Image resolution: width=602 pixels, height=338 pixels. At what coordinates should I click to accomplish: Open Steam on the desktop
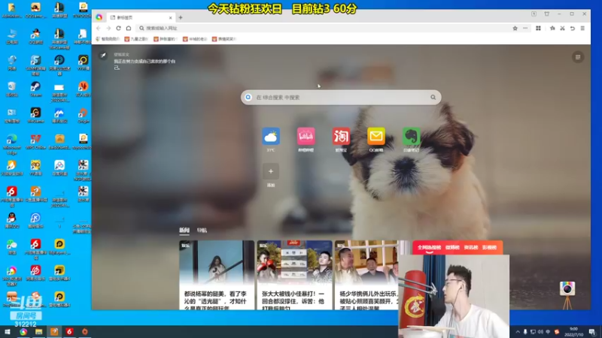coord(35,89)
